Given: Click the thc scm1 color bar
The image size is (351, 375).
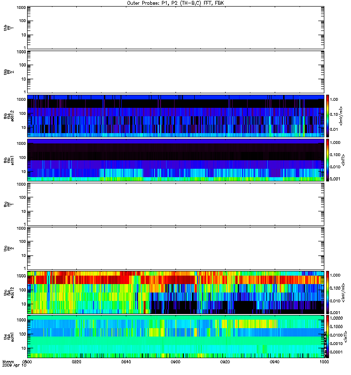Looking at the screenshot, I should tap(328, 337).
